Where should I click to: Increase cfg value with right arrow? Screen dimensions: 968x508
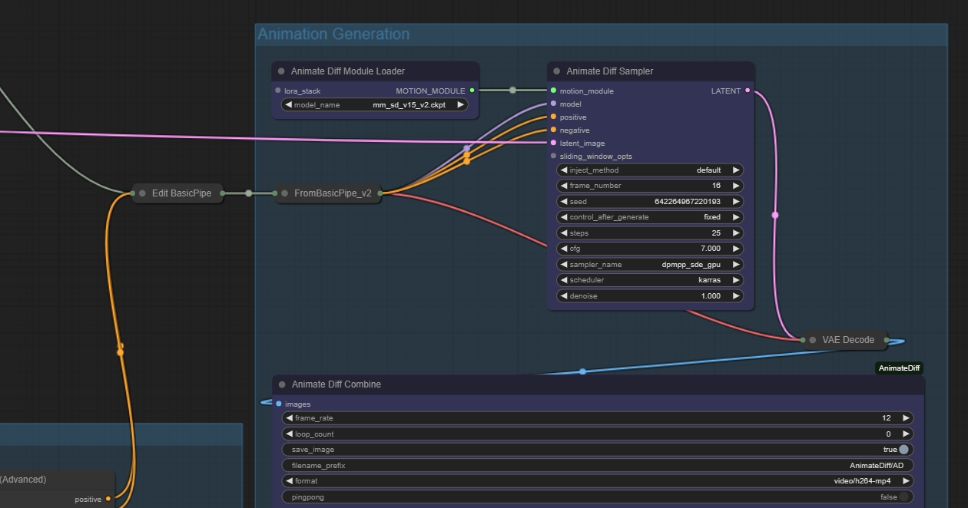click(x=735, y=249)
